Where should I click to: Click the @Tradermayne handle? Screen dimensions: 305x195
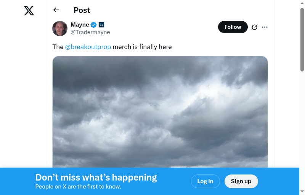(x=90, y=32)
